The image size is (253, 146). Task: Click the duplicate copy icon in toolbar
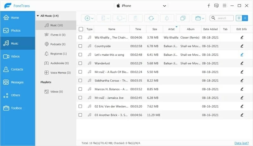point(183,18)
